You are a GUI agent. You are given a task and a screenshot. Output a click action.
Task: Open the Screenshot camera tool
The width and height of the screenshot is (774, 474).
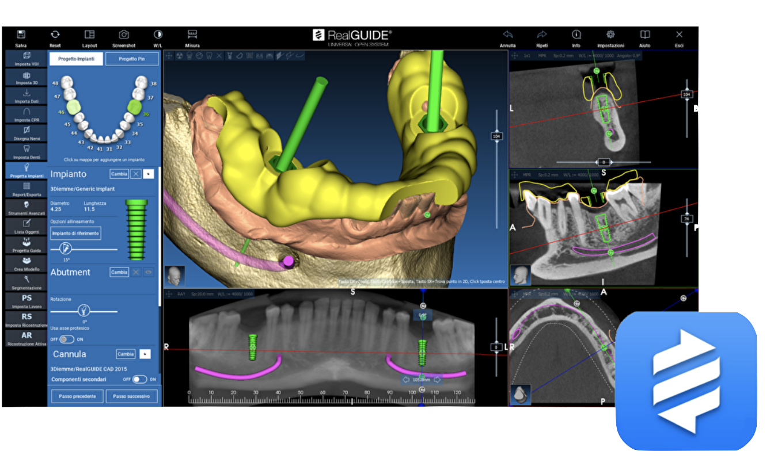[124, 35]
